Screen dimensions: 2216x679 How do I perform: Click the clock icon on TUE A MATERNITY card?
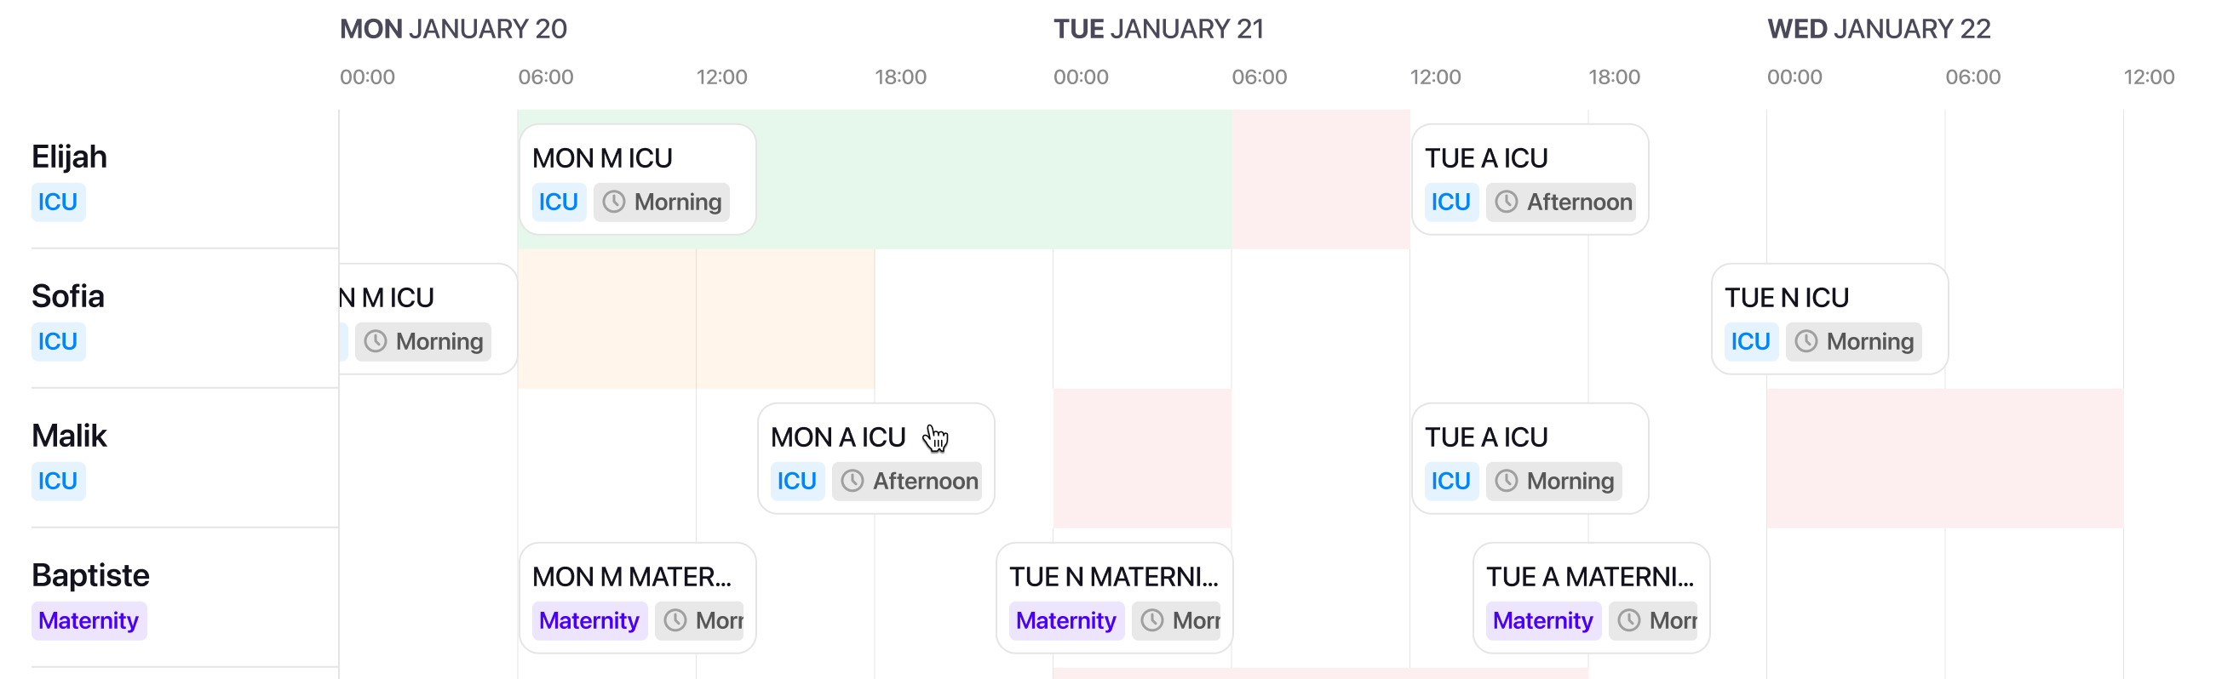coord(1628,620)
